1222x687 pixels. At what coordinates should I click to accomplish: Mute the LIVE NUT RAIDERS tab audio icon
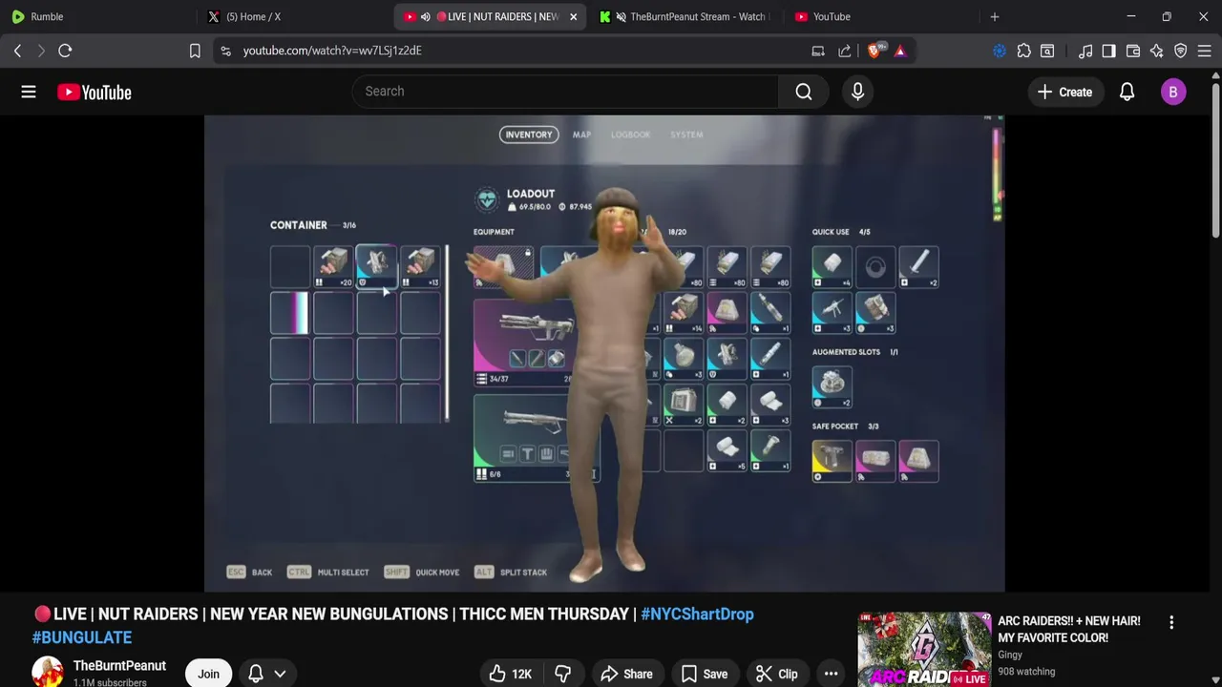click(426, 16)
